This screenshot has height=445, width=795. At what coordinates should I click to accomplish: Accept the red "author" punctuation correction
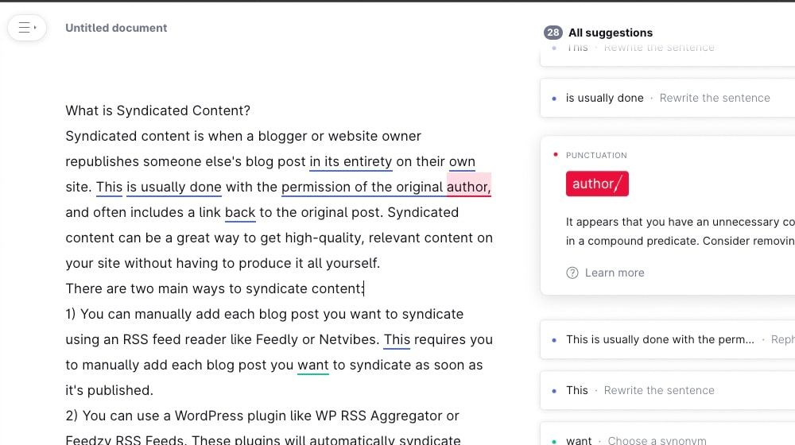597,184
